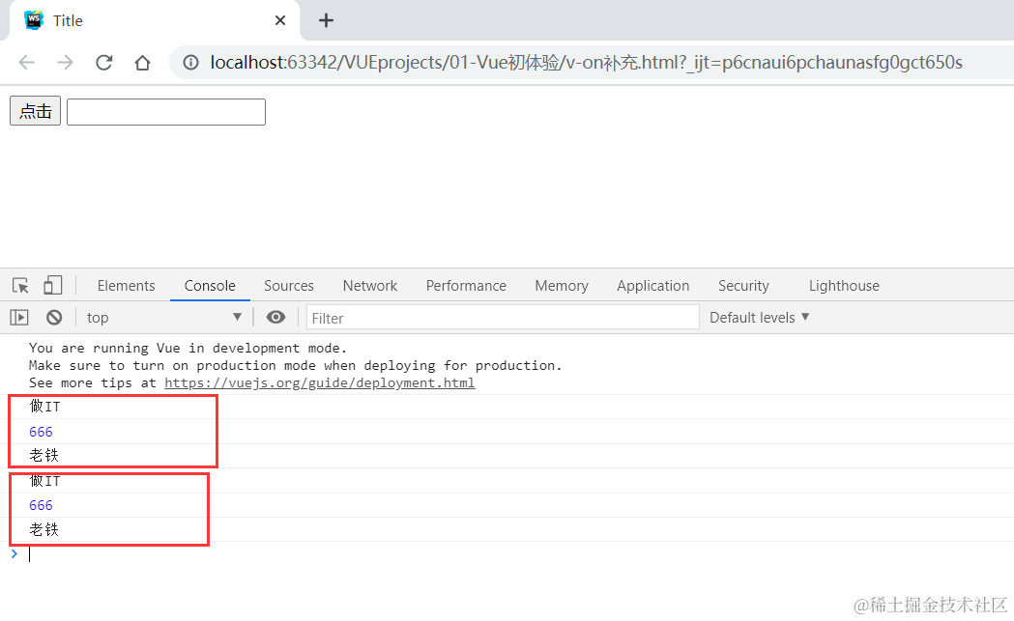This screenshot has height=621, width=1014.
Task: Click the second 做IT console line
Action: 44,481
